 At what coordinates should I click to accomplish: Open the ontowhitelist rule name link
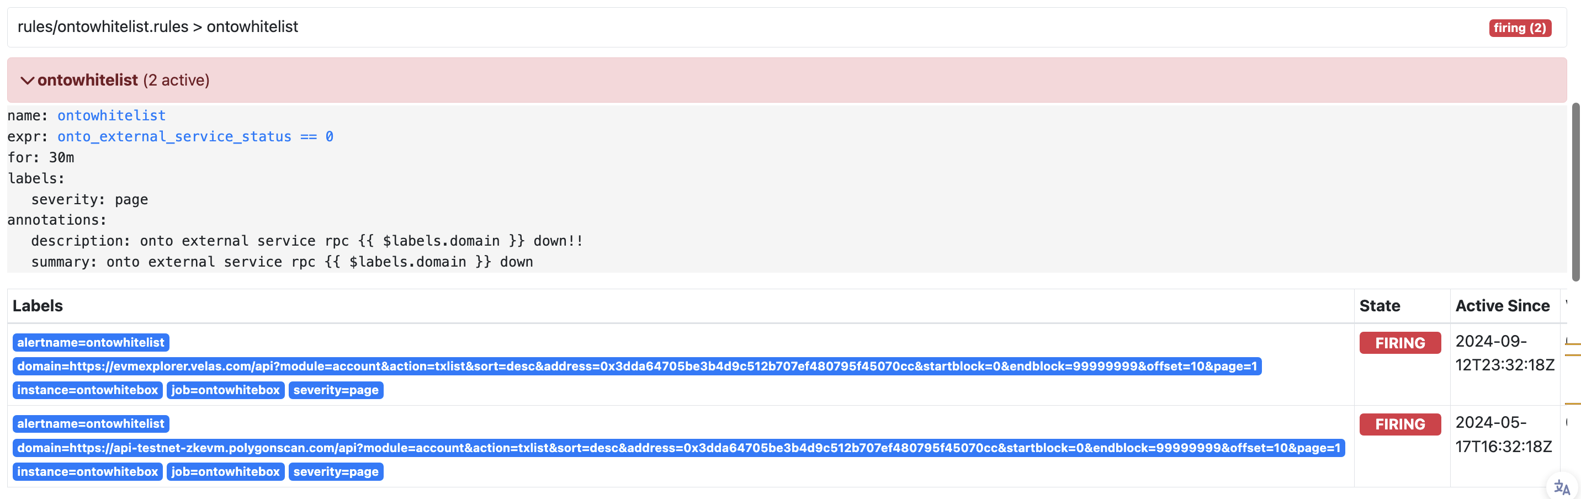(111, 115)
